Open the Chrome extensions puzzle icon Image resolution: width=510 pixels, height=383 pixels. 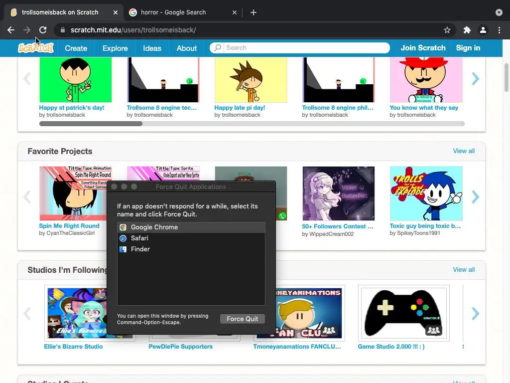point(467,30)
